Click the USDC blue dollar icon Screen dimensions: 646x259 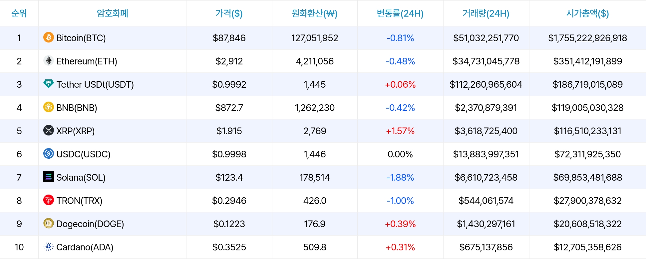coord(49,153)
